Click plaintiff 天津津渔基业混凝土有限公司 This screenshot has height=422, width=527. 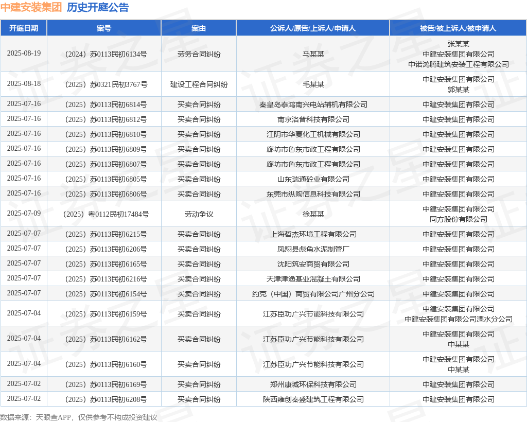pos(313,279)
